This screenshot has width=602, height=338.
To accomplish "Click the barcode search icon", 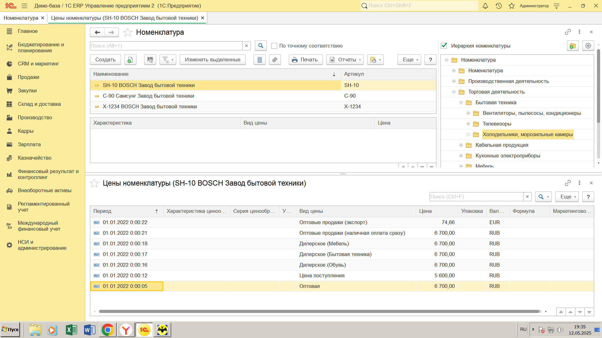I will click(x=150, y=60).
